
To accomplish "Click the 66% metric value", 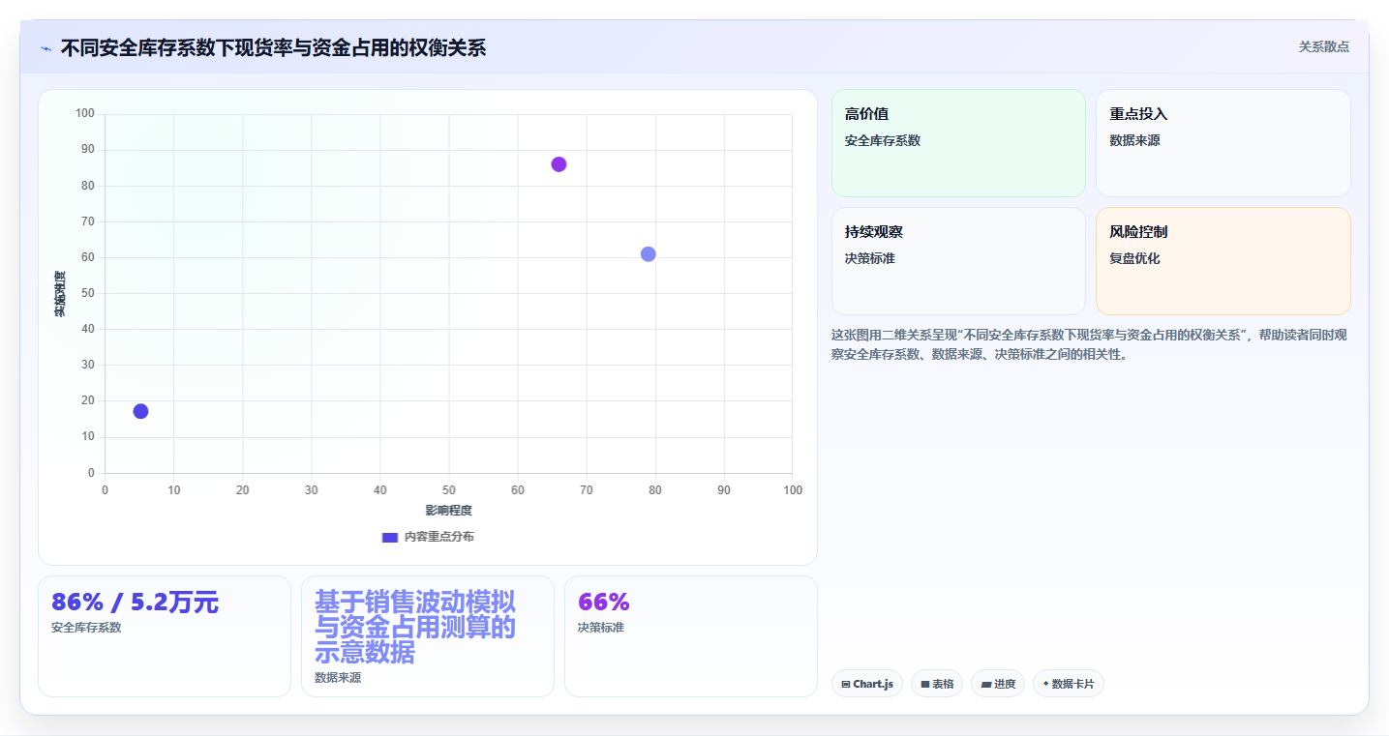I will pos(604,603).
